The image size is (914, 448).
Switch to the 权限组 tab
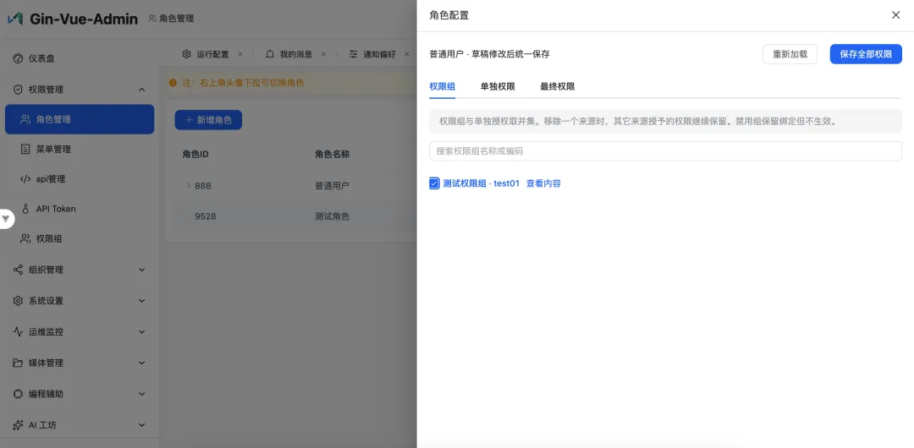pyautogui.click(x=442, y=86)
